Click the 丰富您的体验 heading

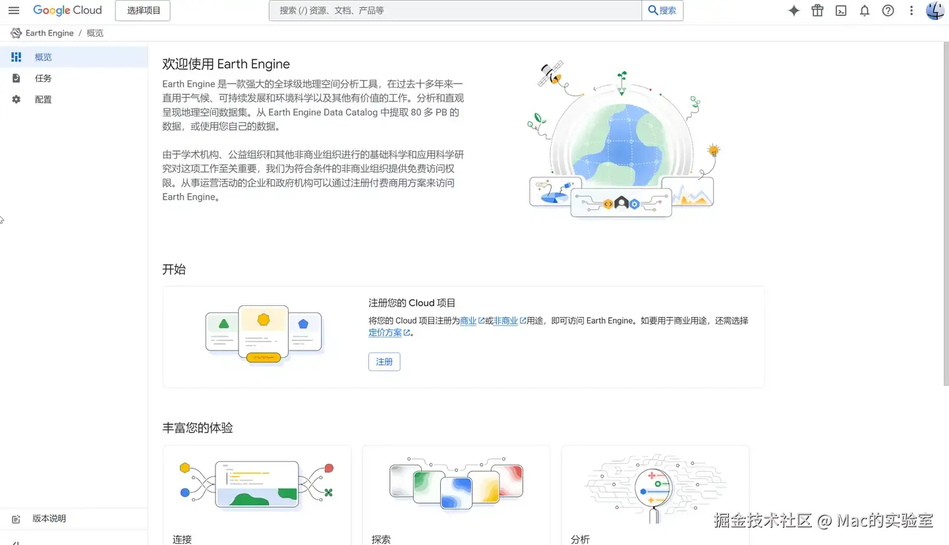point(198,428)
